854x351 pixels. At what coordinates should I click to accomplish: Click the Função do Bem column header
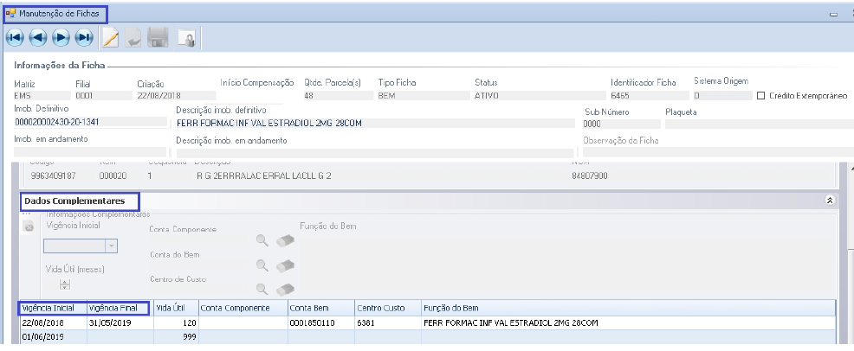pos(628,308)
